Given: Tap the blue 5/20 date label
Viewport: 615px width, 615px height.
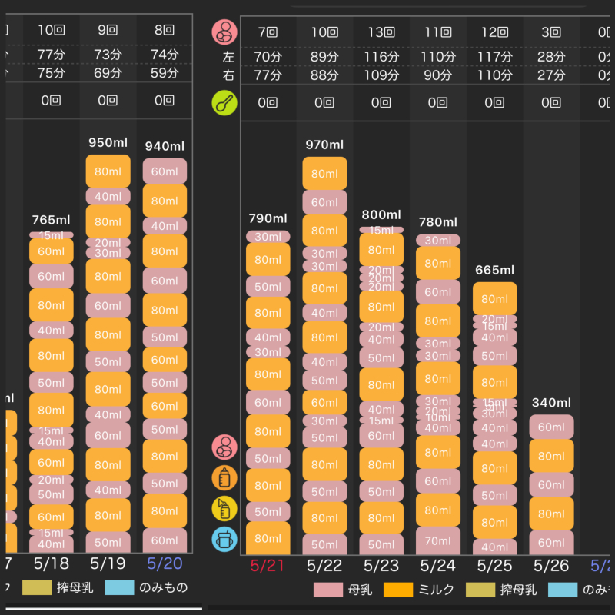Looking at the screenshot, I should point(164,563).
